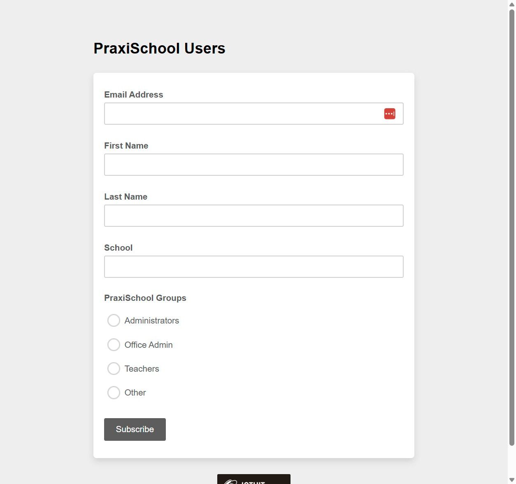Select the Administrators radio button

tap(114, 321)
